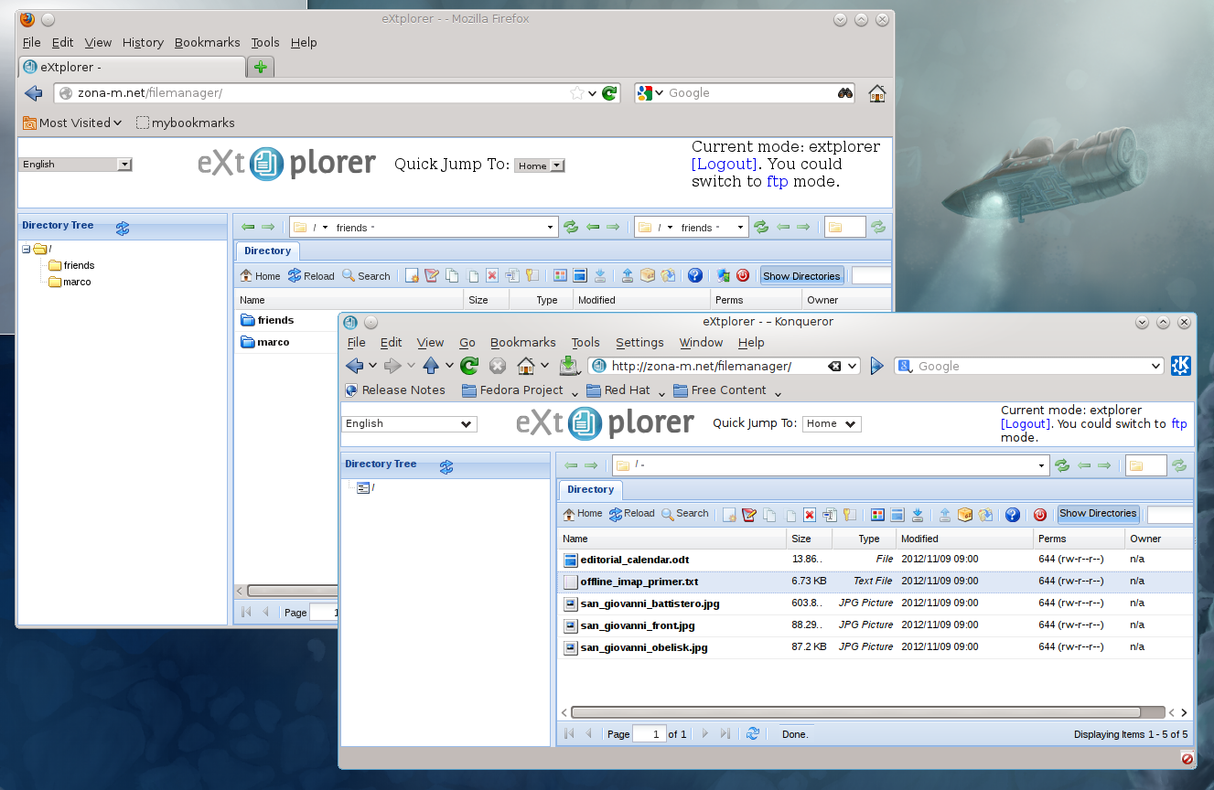The width and height of the screenshot is (1214, 790).
Task: Toggle Show Directories in the Firefox window
Action: (800, 276)
